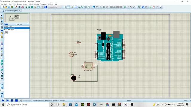Open the View menu

pos(10,4)
